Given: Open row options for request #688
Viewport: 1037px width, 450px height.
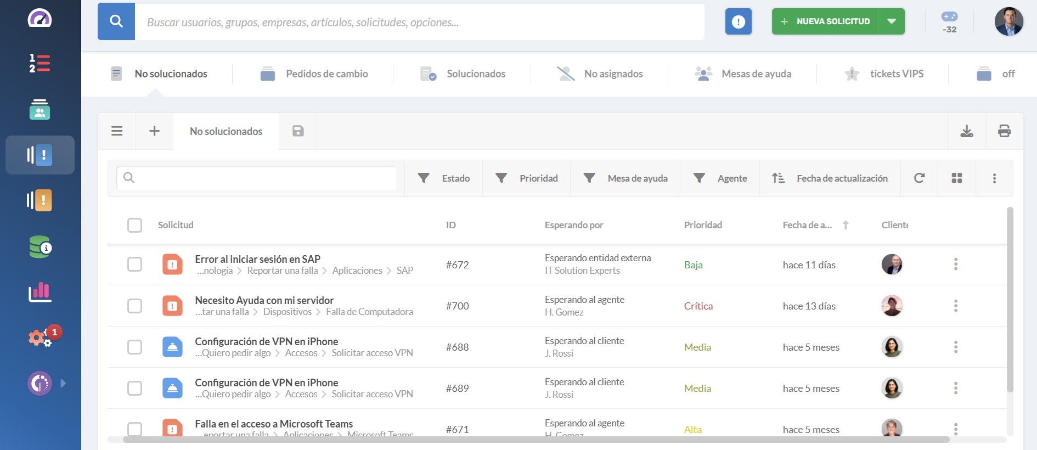Looking at the screenshot, I should [x=956, y=347].
